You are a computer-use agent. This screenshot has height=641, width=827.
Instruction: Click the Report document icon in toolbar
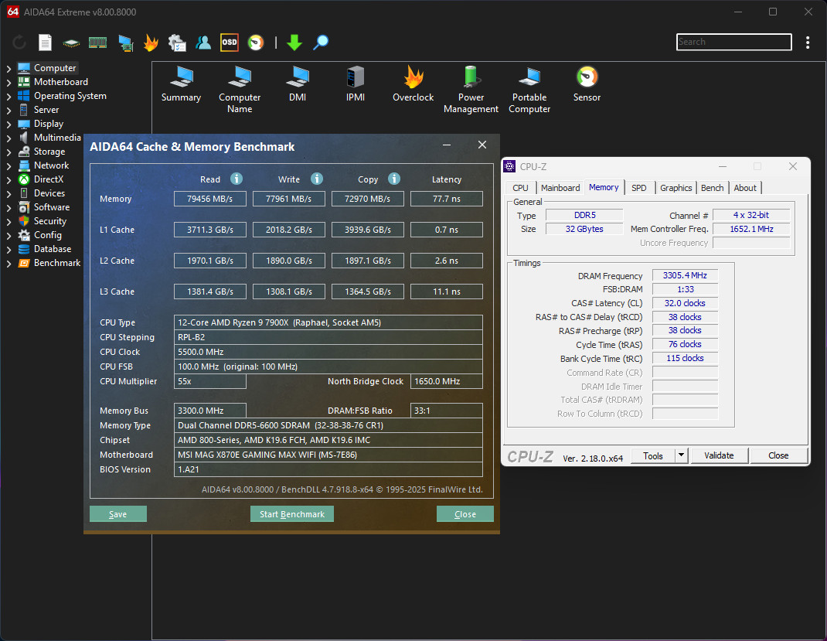pyautogui.click(x=46, y=43)
